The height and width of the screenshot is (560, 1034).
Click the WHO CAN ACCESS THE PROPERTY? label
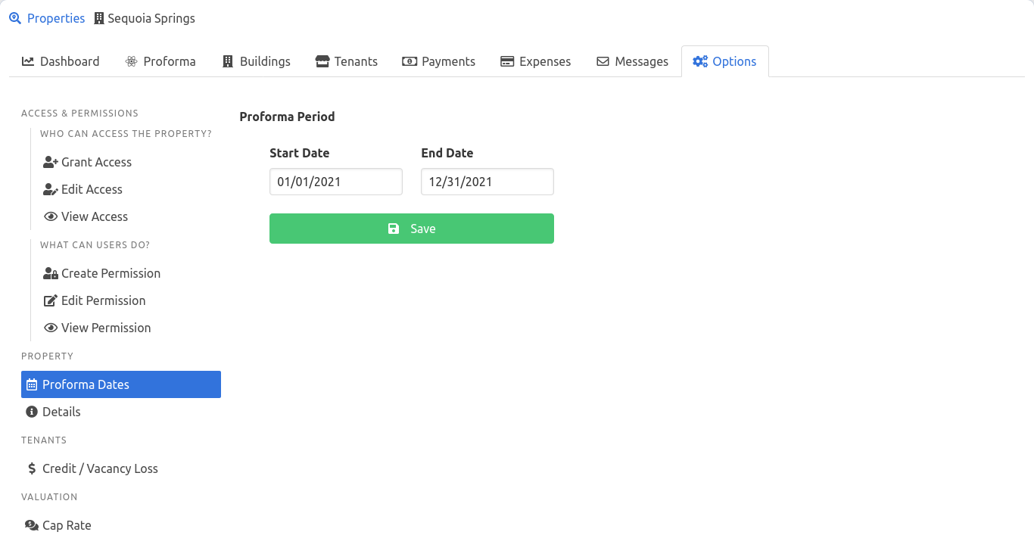pos(126,134)
